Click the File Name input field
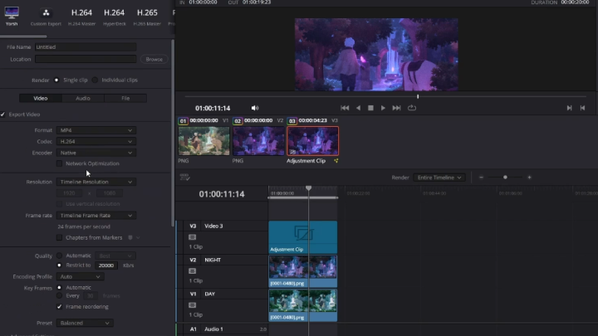 pyautogui.click(x=86, y=46)
